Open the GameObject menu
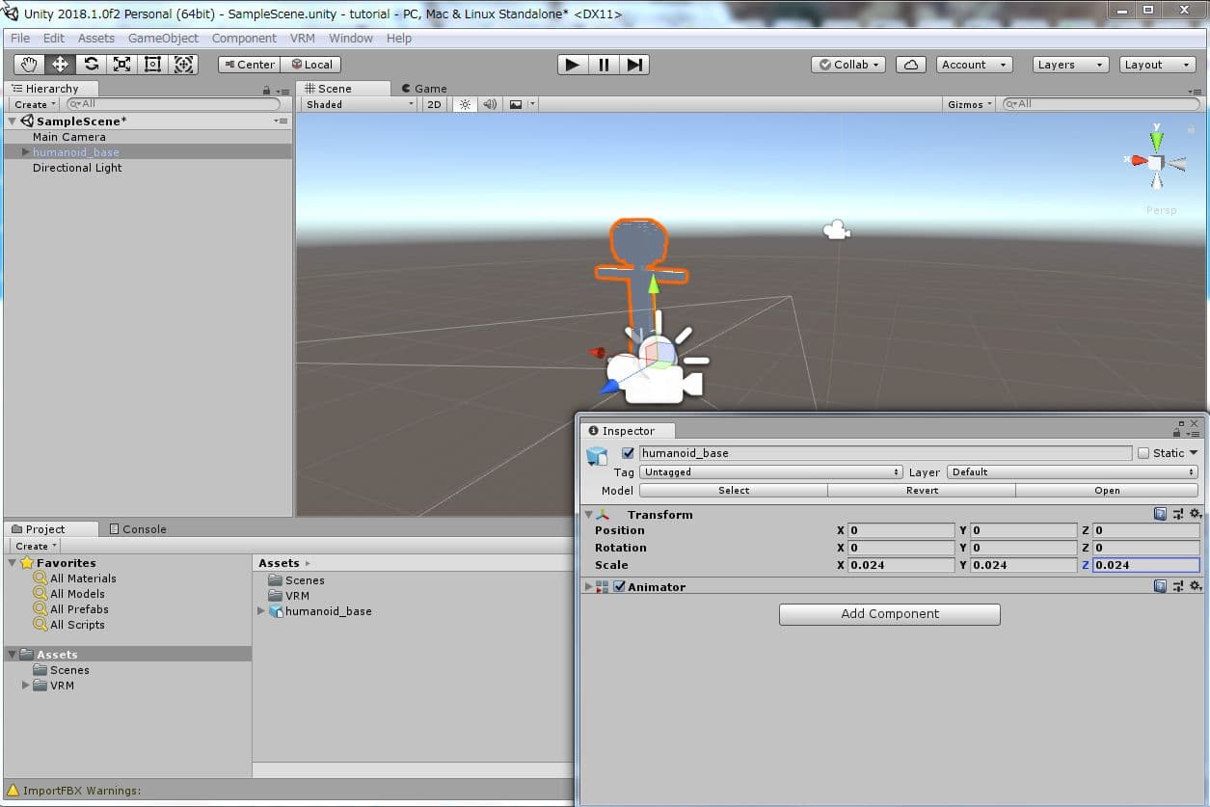This screenshot has width=1210, height=807. tap(163, 39)
